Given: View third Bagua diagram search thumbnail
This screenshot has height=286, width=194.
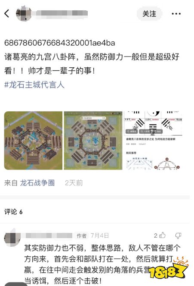Looking at the screenshot, I should click(x=153, y=141).
